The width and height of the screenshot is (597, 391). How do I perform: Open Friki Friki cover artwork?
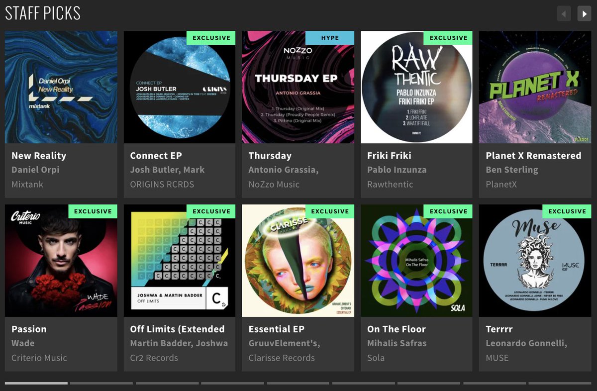(416, 87)
